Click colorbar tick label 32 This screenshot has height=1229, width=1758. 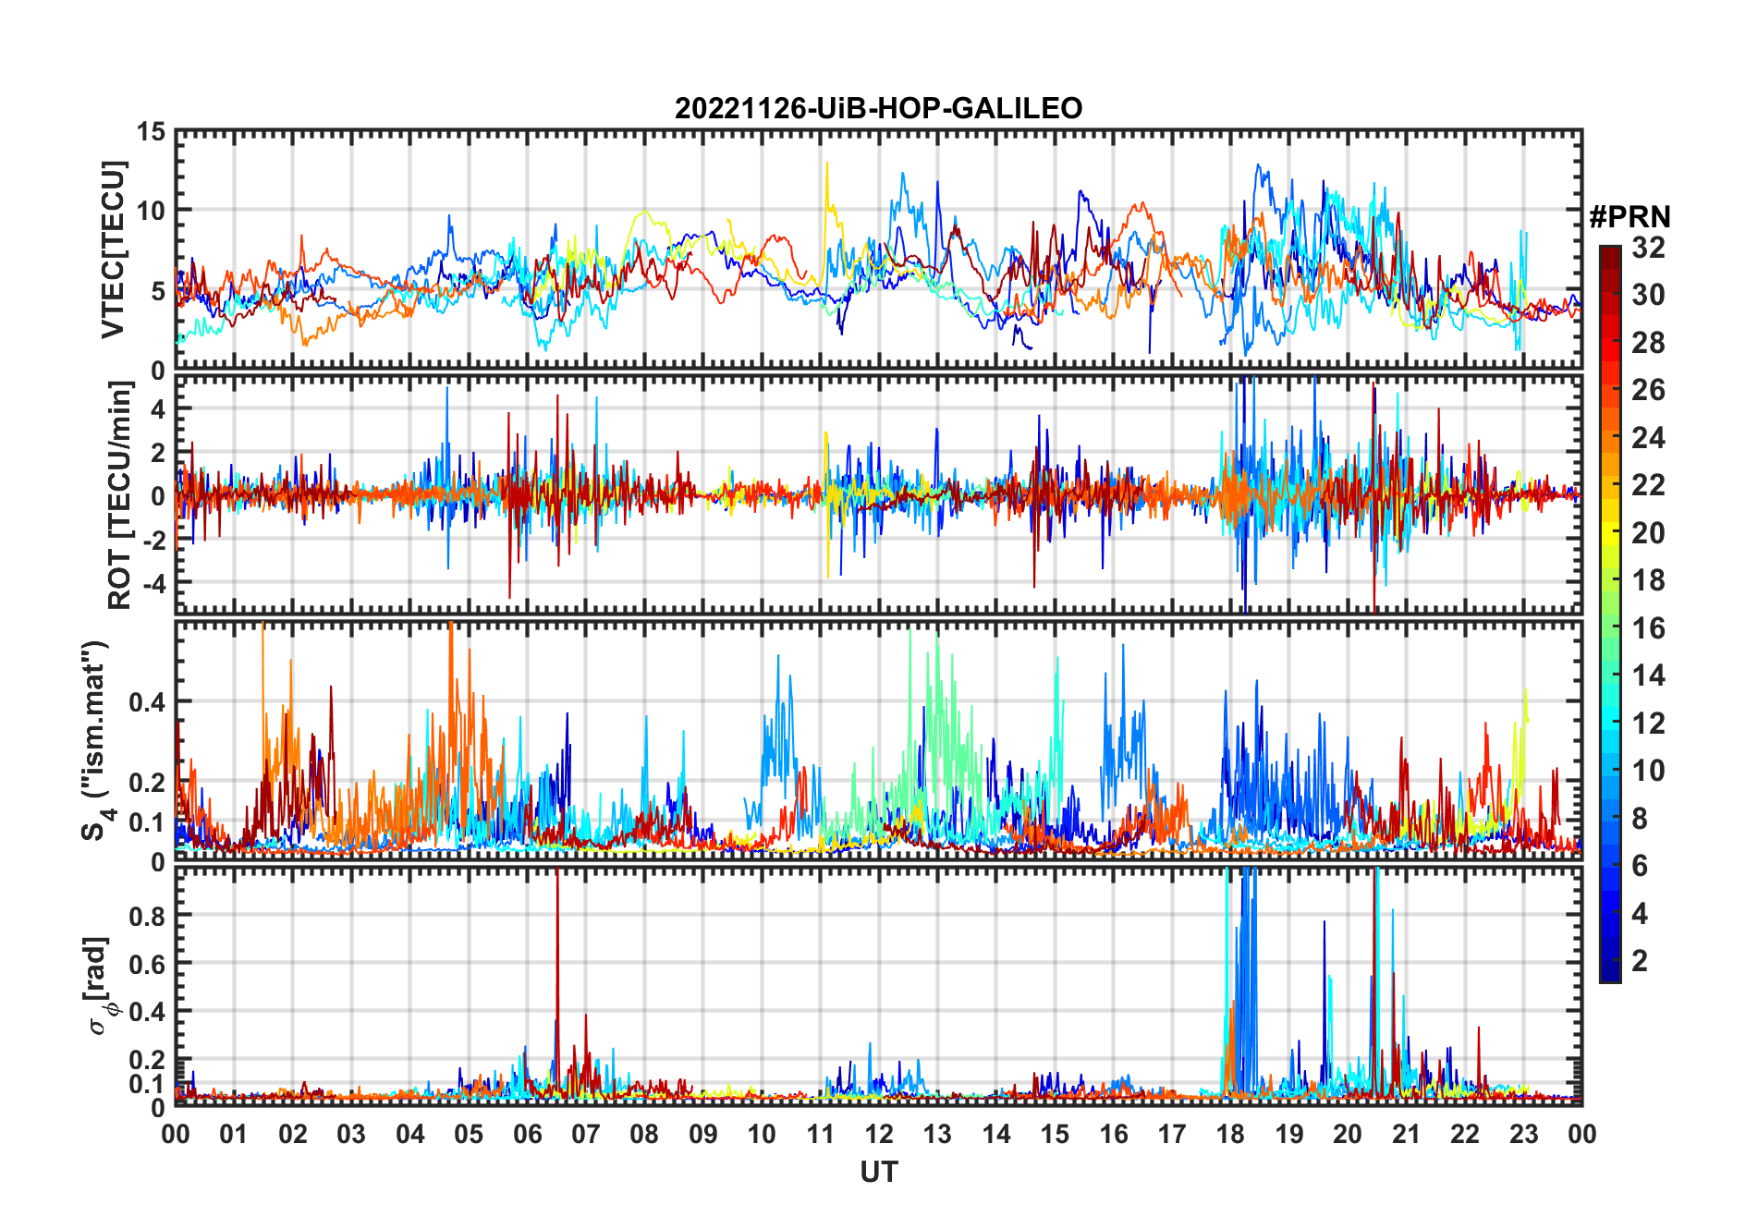click(1648, 248)
